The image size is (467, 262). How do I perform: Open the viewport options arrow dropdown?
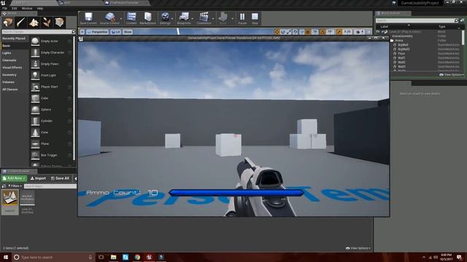pos(82,32)
